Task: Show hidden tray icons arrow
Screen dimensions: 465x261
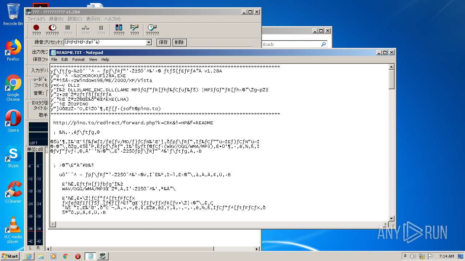Action: (405, 256)
